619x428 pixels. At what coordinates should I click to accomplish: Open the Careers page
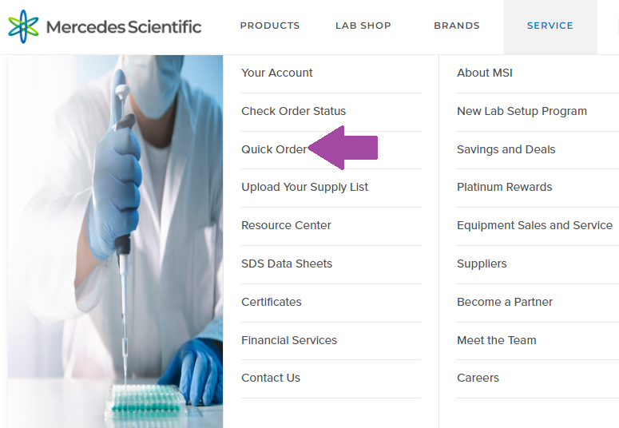[x=478, y=378]
